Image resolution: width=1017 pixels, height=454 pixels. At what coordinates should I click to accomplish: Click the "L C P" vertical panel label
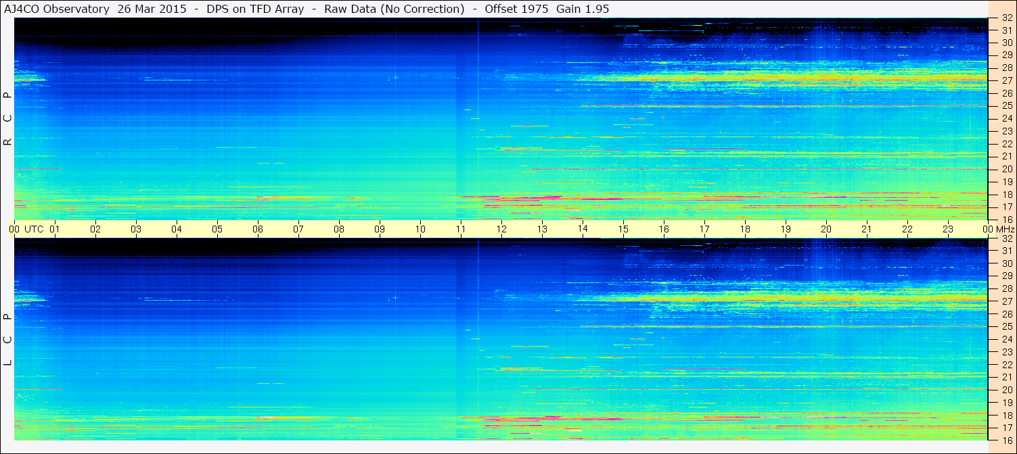click(x=8, y=340)
